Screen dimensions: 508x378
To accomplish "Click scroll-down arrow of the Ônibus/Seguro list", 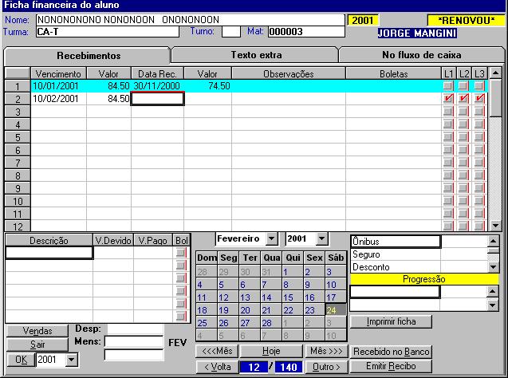I will click(493, 267).
